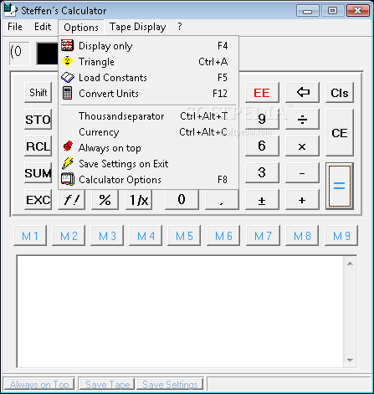
Task: Click the Triangle menu icon
Action: 67,61
